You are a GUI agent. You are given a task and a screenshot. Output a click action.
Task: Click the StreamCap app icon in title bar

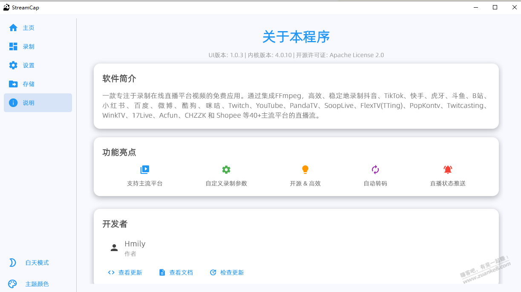click(x=6, y=7)
